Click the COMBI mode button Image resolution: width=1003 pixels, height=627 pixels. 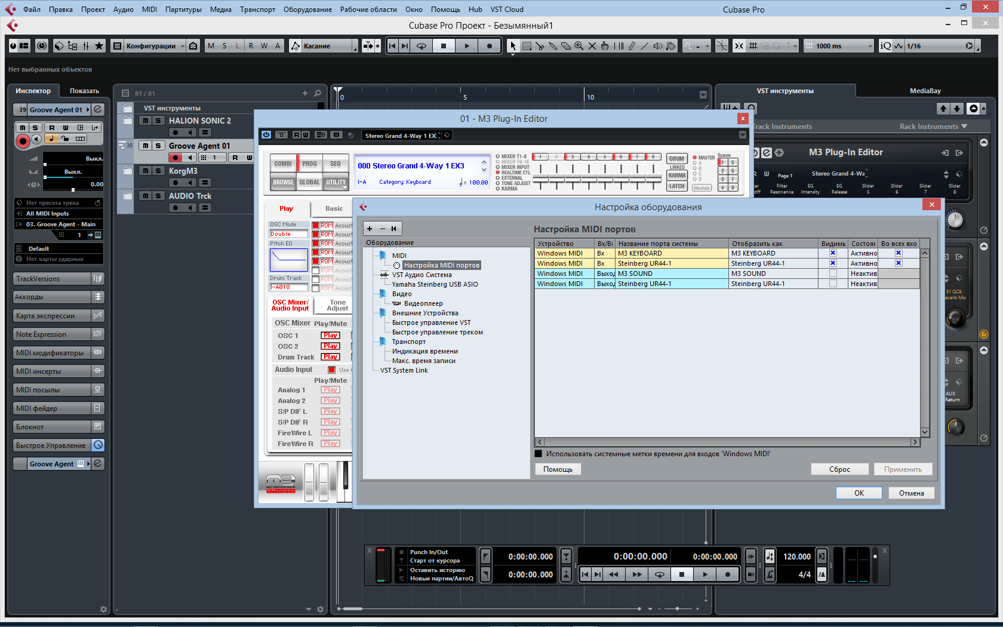(x=283, y=164)
